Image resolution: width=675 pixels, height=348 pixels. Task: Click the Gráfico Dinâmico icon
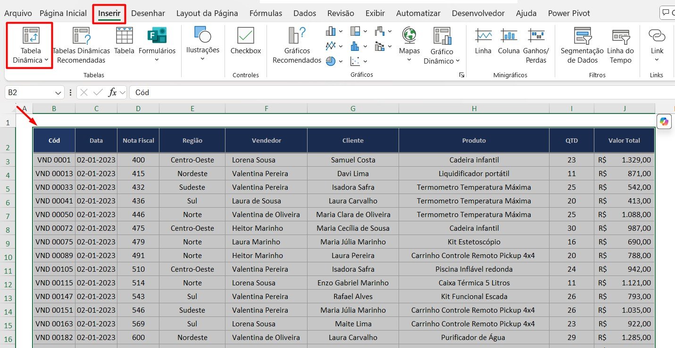pyautogui.click(x=442, y=36)
